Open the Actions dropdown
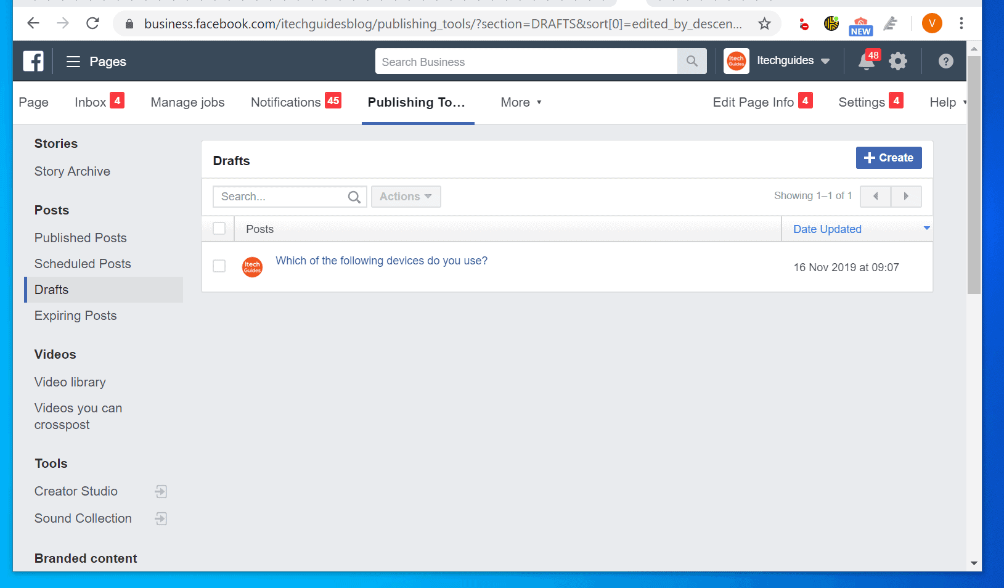1004x588 pixels. tap(406, 196)
